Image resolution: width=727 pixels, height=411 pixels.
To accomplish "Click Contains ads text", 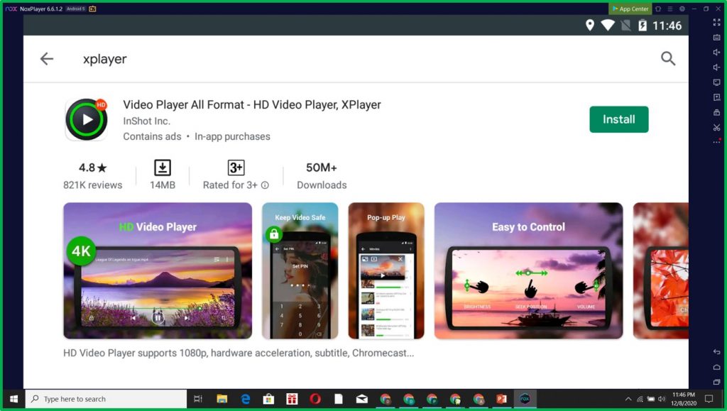I will pyautogui.click(x=152, y=137).
